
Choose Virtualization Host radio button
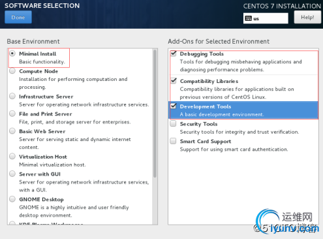click(12, 156)
